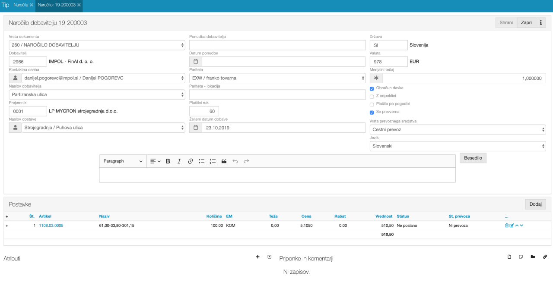Enable the Z odpoklici checkbox
Image resolution: width=553 pixels, height=282 pixels.
(372, 97)
